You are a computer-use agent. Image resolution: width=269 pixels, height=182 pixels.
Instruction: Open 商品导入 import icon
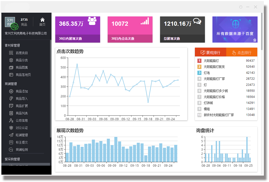pyautogui.click(x=11, y=98)
